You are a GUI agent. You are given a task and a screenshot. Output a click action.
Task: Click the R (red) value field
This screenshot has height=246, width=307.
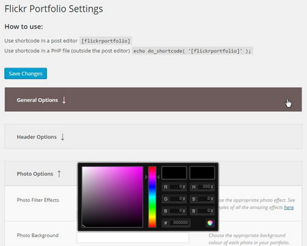click(174, 187)
